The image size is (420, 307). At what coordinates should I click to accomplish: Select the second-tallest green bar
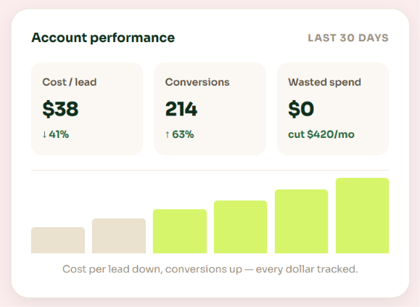click(x=301, y=221)
